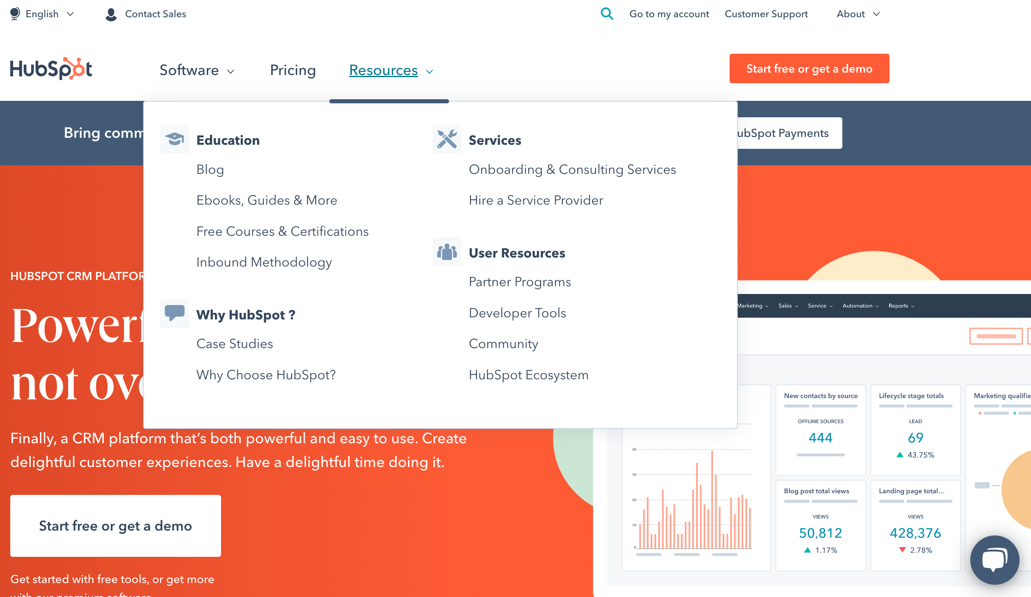The height and width of the screenshot is (597, 1031).
Task: Open Automation dropdown in dashboard preview
Action: [x=860, y=306]
